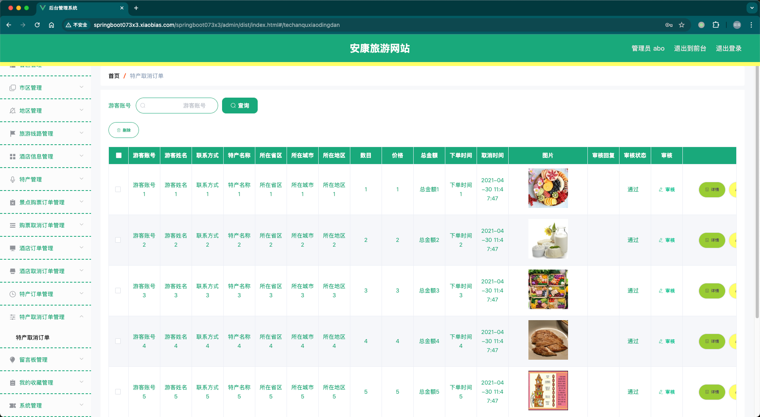
Task: Expand the 系统管理 chevron
Action: pos(82,405)
